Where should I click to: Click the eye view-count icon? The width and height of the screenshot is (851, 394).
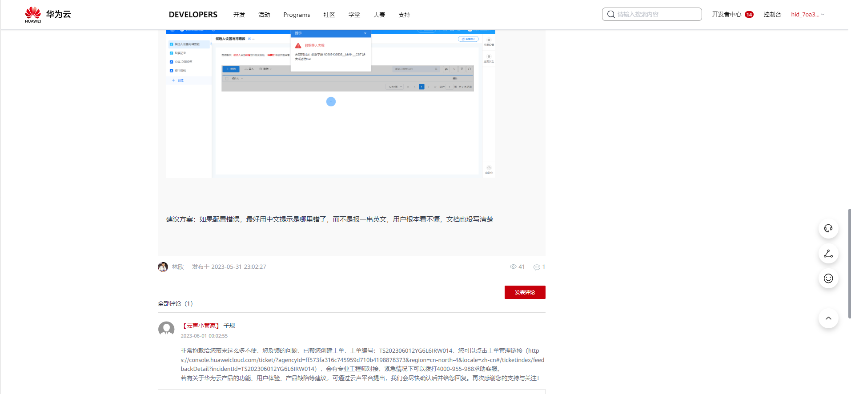tap(513, 267)
